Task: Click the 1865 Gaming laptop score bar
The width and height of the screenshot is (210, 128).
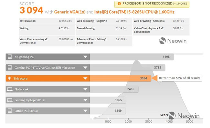Action: 108,100
